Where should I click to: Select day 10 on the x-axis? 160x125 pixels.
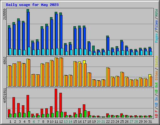52,122
